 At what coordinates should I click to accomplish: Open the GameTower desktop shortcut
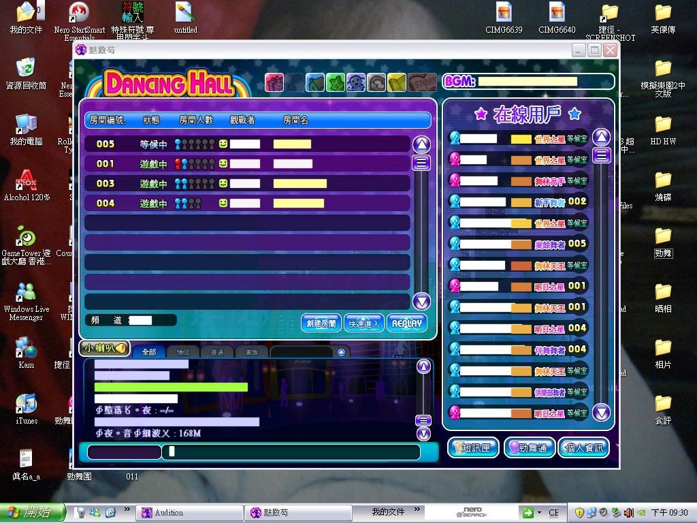(26, 245)
